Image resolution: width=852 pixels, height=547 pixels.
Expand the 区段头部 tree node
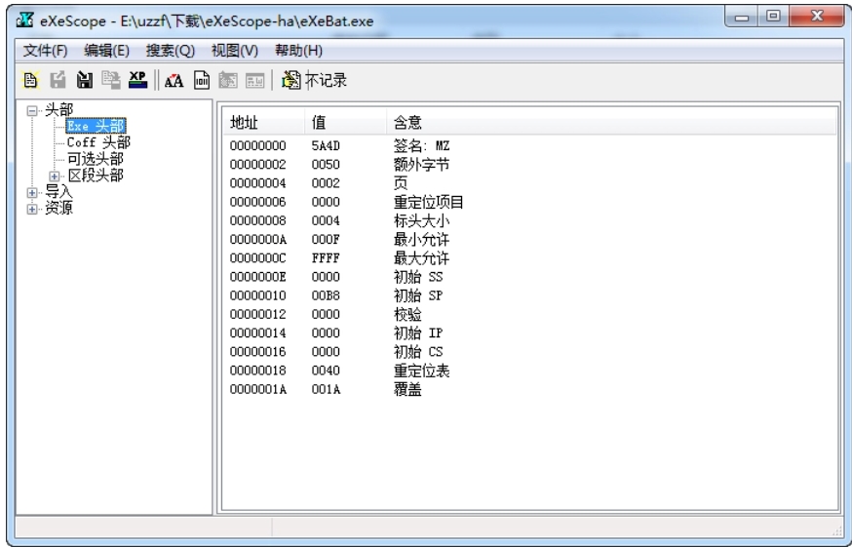point(54,176)
